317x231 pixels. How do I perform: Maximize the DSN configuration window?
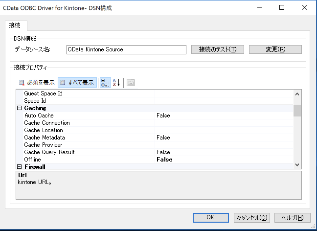[282, 8]
